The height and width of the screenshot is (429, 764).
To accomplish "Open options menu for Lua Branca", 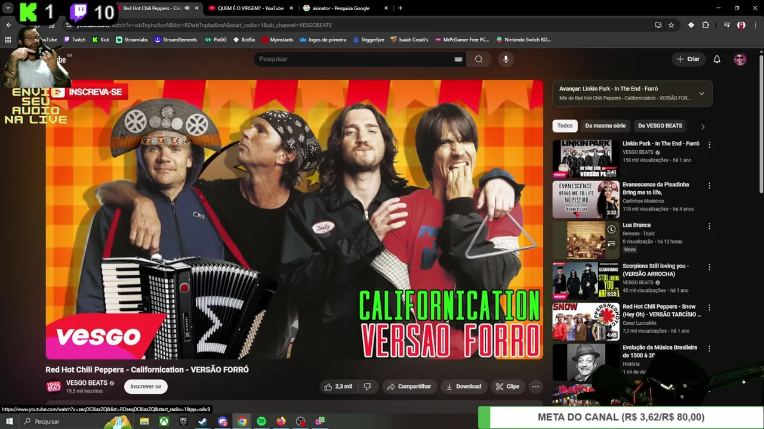I will point(709,226).
